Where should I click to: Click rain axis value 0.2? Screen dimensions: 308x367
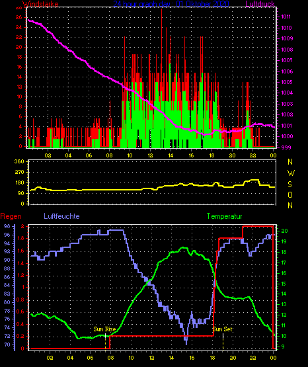[20, 336]
